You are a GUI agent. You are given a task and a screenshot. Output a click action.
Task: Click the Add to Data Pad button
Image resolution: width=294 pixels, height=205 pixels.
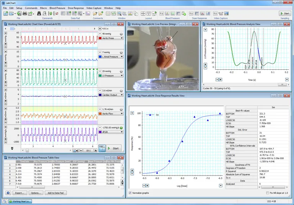57,193
